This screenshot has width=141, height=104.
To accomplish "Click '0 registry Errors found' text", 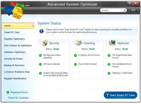I will click(89, 55).
